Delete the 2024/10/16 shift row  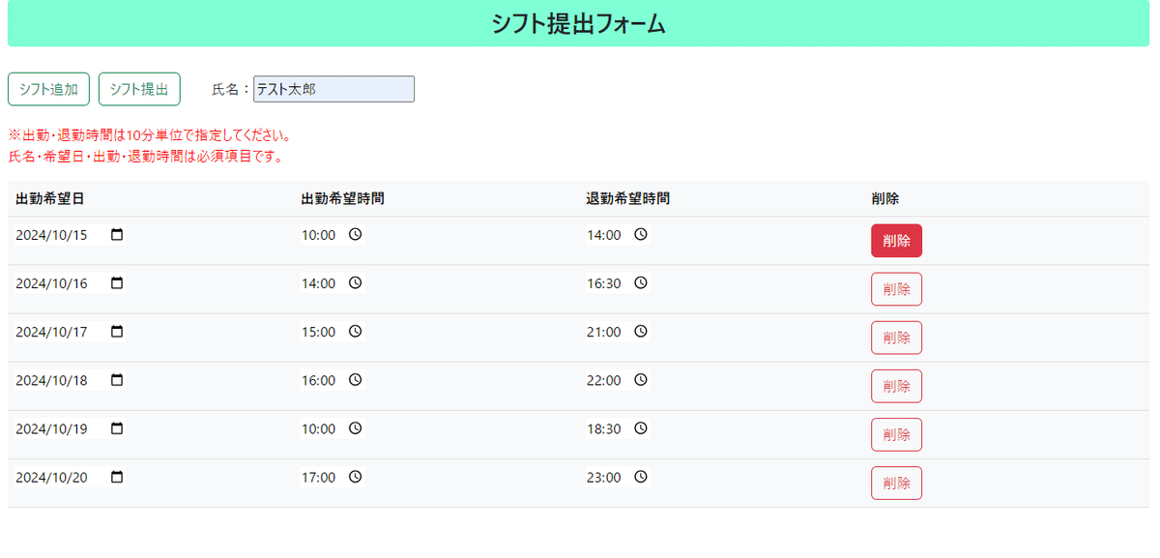point(896,289)
